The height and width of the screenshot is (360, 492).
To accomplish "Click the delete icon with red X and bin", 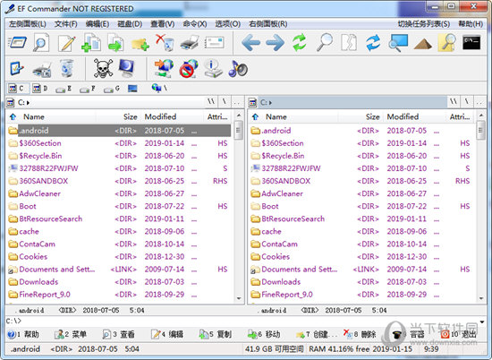I will pos(165,42).
